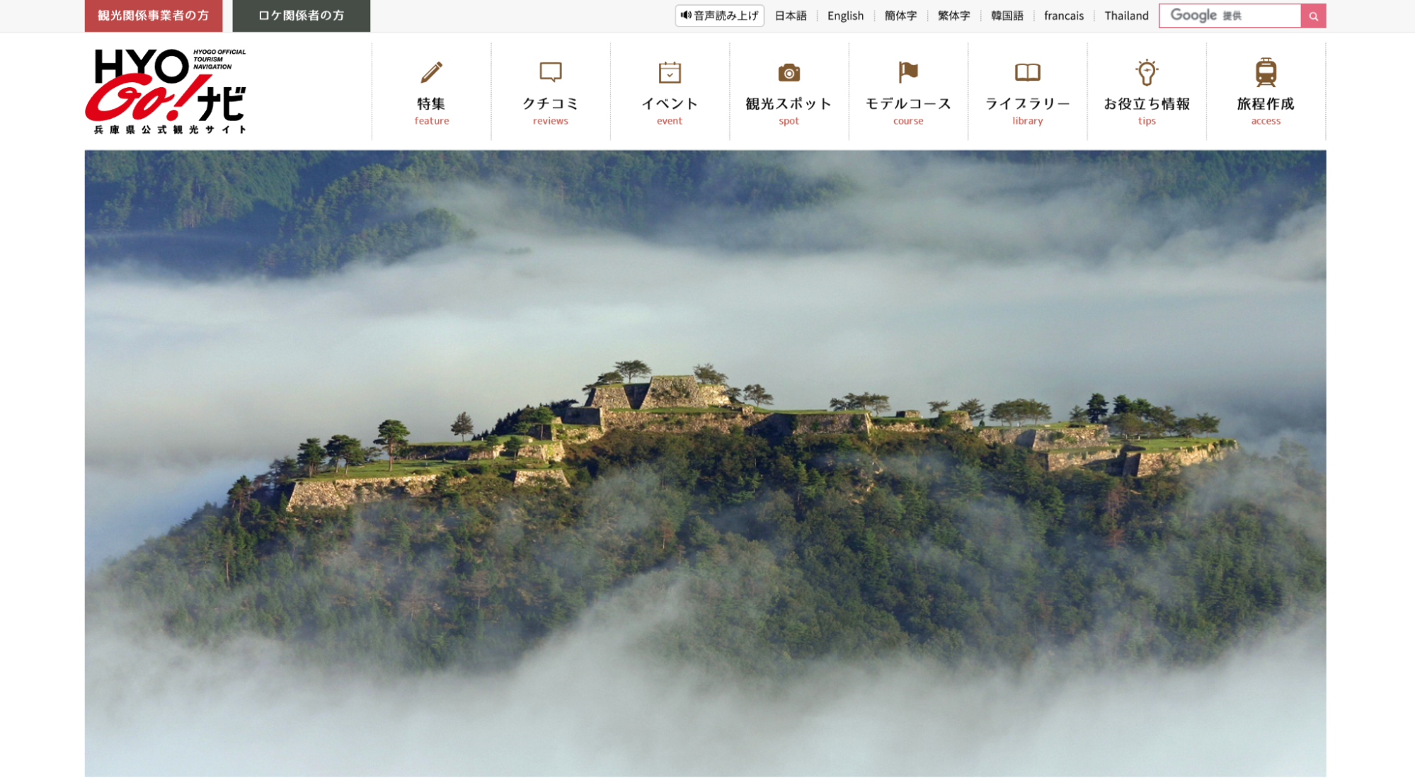The image size is (1415, 778).
Task: Open the 観光スポット menu label
Action: point(789,104)
